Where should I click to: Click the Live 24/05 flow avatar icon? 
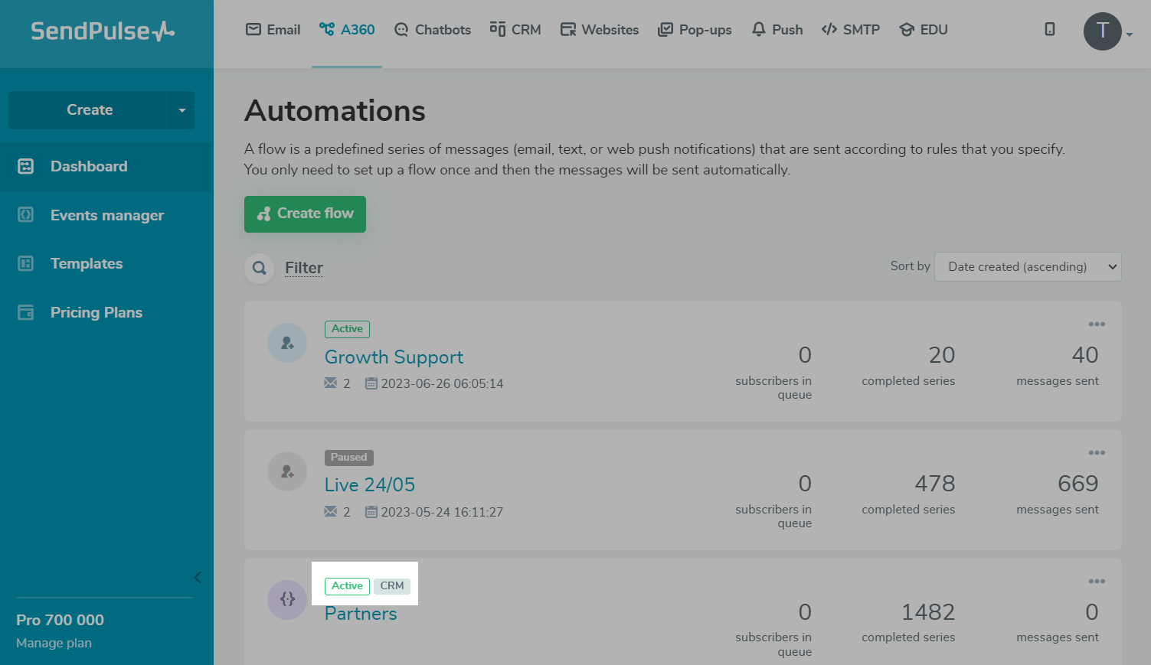(x=287, y=471)
